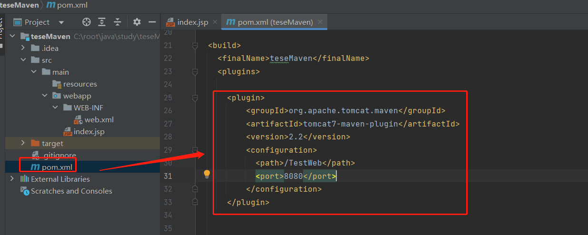588x235 pixels.
Task: Click the teseMaven breadcrumb in navigation bar
Action: [19, 5]
